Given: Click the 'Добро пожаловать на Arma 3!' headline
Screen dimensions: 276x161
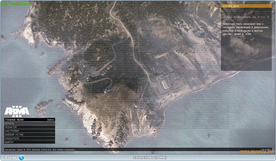Looking at the screenshot, I should [246, 17].
